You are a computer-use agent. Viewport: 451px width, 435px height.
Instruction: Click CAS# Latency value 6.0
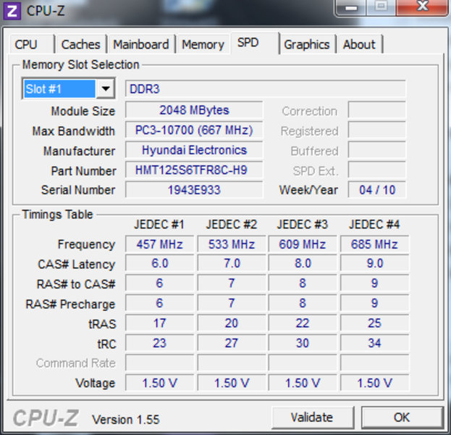[160, 263]
